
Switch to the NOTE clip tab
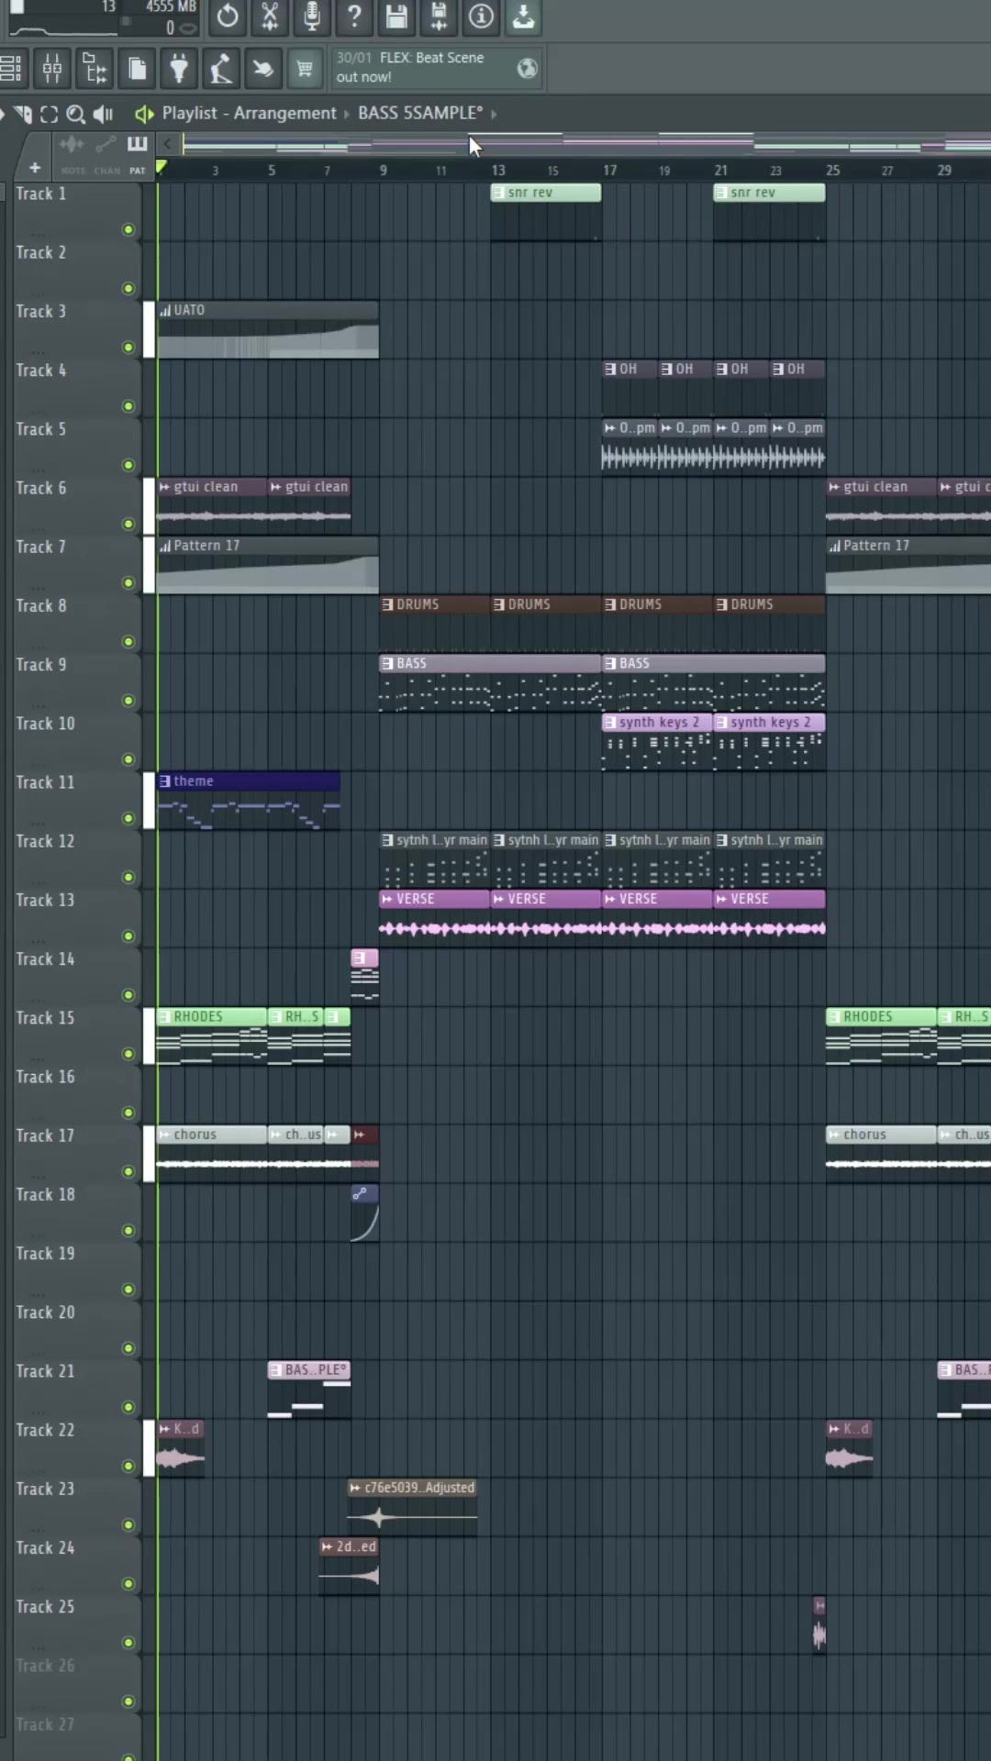click(x=72, y=171)
